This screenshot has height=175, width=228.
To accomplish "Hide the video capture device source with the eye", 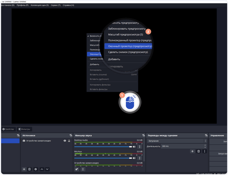I will tap(65, 141).
